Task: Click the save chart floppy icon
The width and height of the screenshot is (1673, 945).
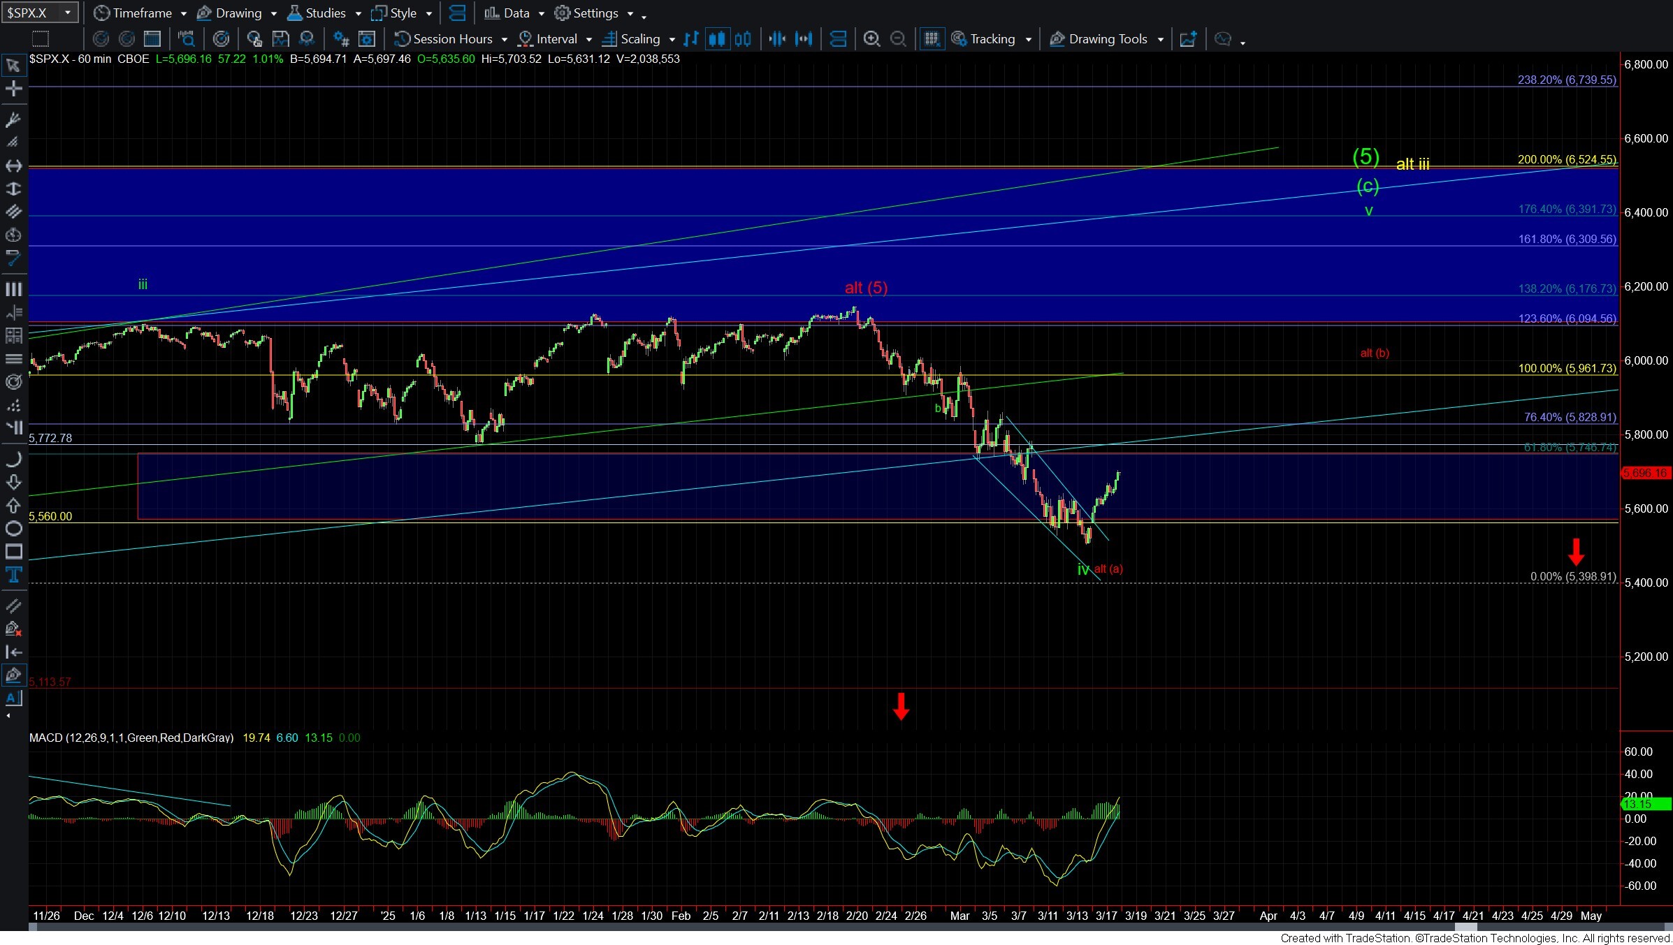Action: point(280,39)
